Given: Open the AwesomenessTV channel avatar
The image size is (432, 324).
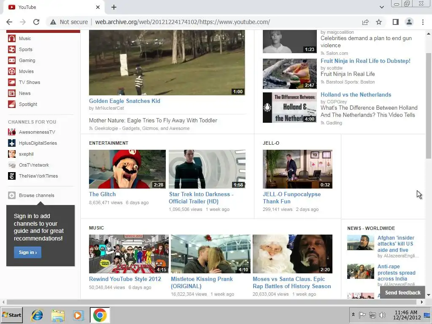Looking at the screenshot, I should coord(11,132).
